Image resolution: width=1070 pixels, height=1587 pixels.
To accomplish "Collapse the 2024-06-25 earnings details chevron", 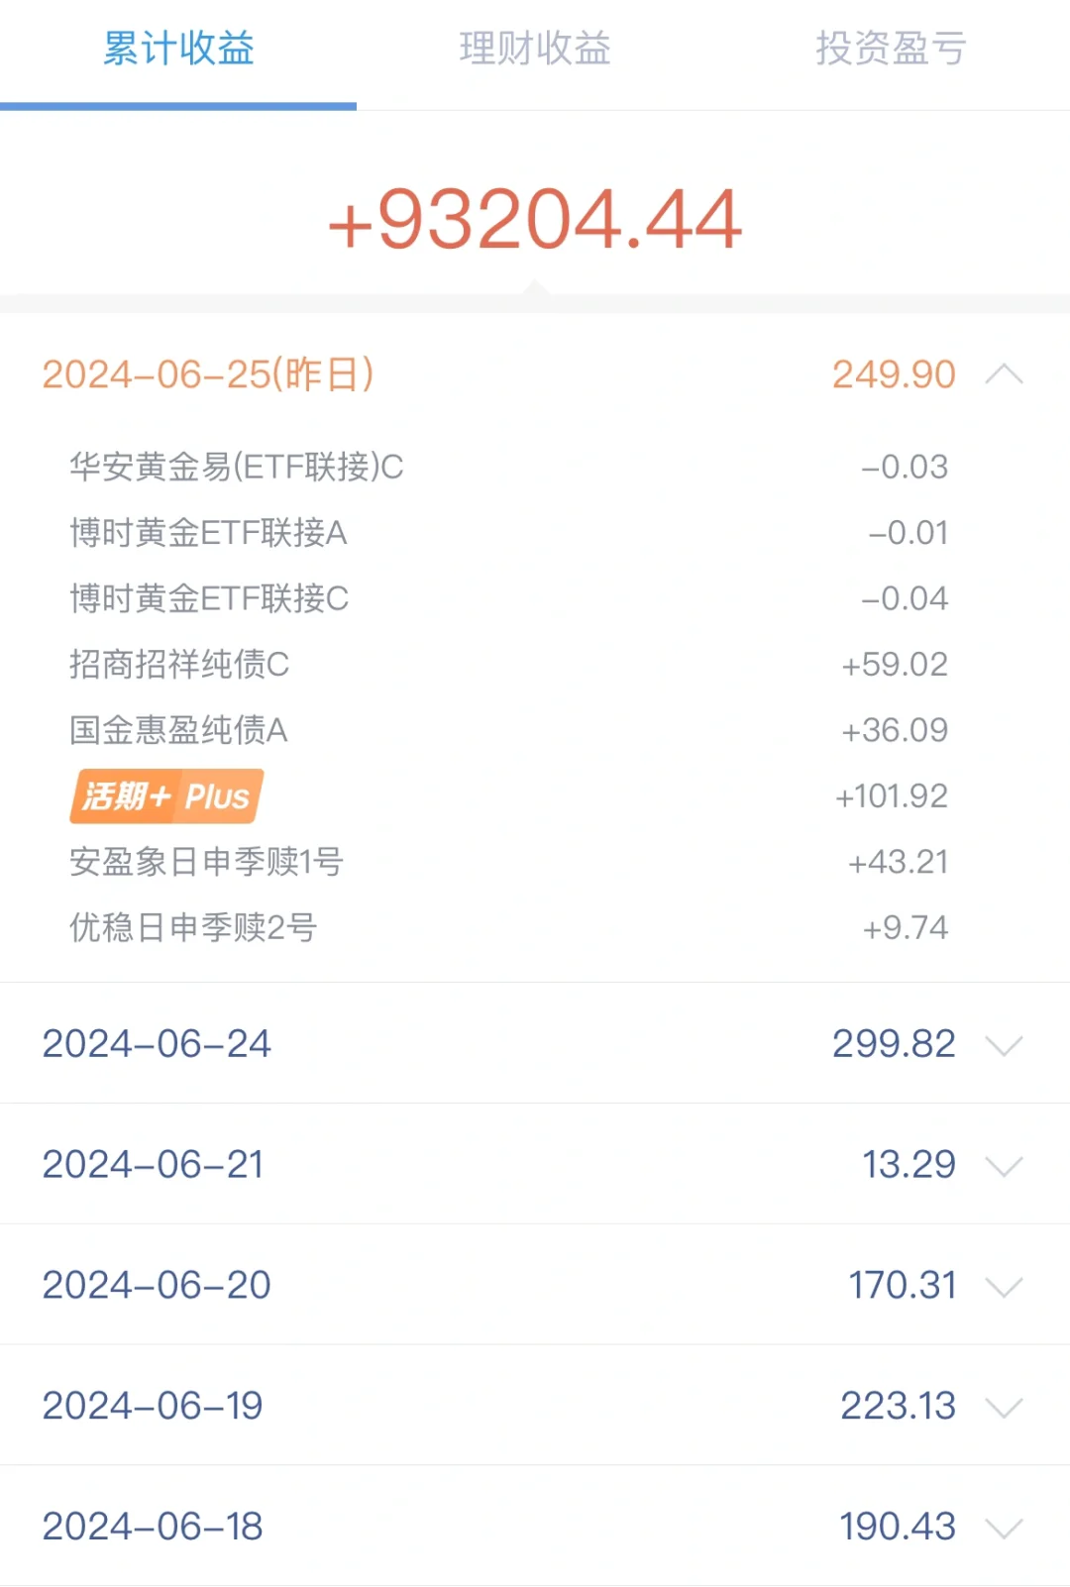I will pyautogui.click(x=1004, y=374).
